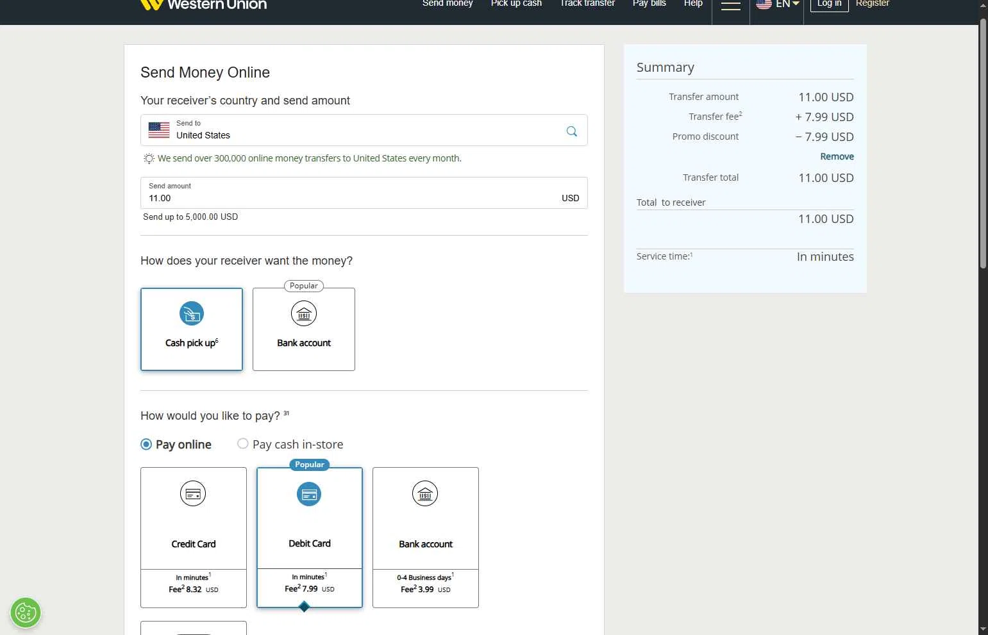This screenshot has width=988, height=635.
Task: Choose the receiver Bank account card
Action: tap(304, 329)
